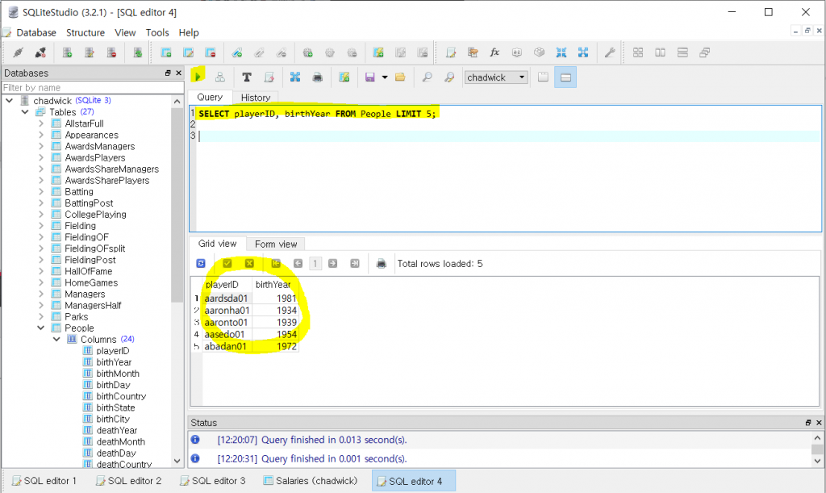
Task: Click the remove database icon
Action: point(111,52)
